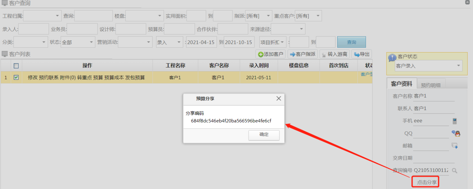Confirm the share dialog with 确定
Image resolution: width=473 pixels, height=189 pixels.
tap(264, 135)
